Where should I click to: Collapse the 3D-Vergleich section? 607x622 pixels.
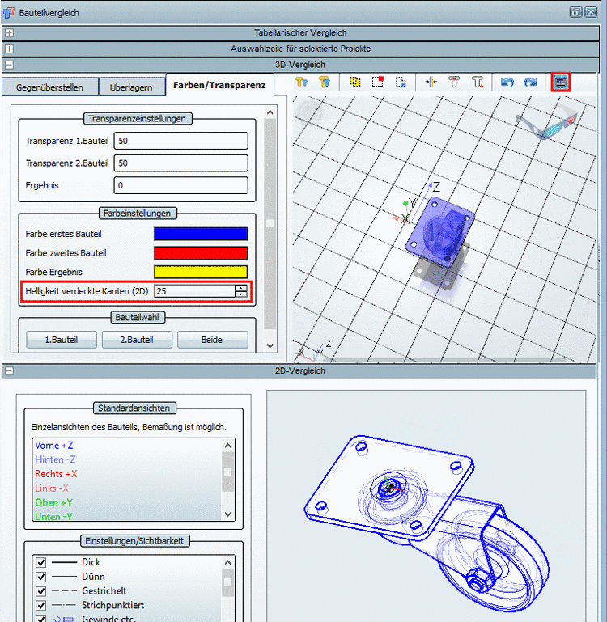[9, 65]
